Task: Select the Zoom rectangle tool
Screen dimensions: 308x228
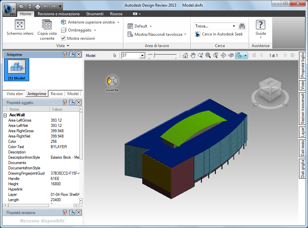Action: (x=216, y=56)
